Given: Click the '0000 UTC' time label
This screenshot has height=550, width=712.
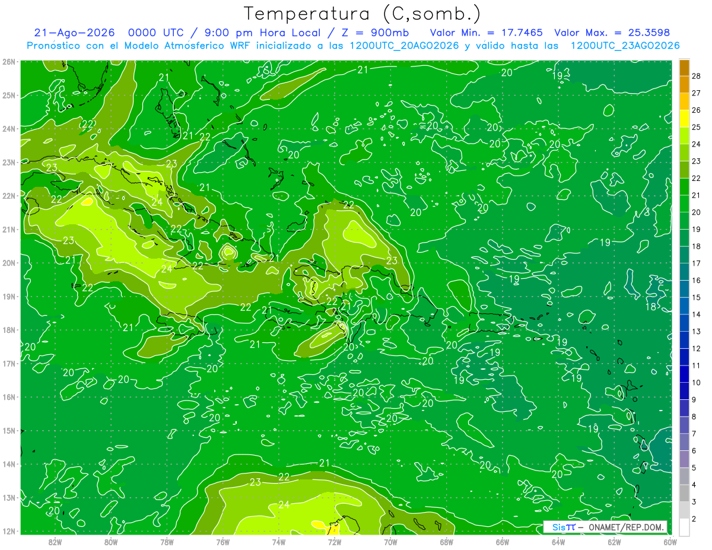Looking at the screenshot, I should click(155, 33).
